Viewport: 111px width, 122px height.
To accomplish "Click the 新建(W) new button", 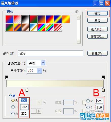I will [x=98, y=53].
